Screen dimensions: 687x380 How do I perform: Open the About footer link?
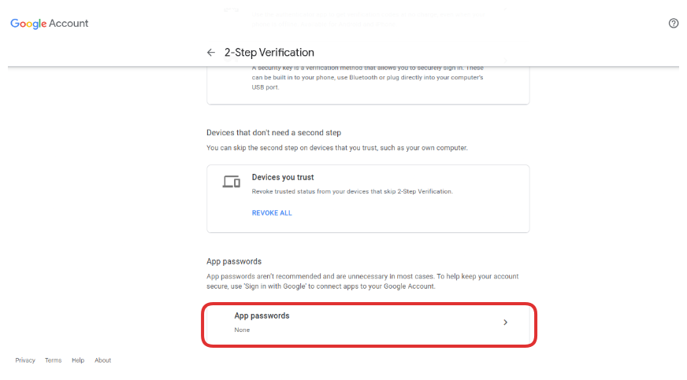click(x=102, y=360)
